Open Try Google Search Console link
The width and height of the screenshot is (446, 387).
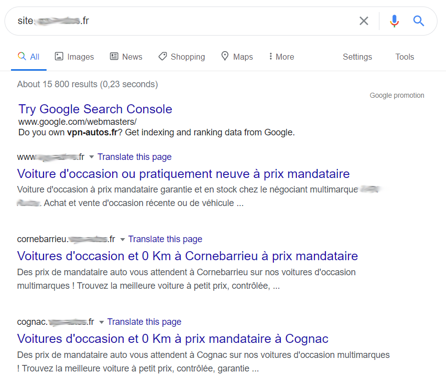coord(95,109)
